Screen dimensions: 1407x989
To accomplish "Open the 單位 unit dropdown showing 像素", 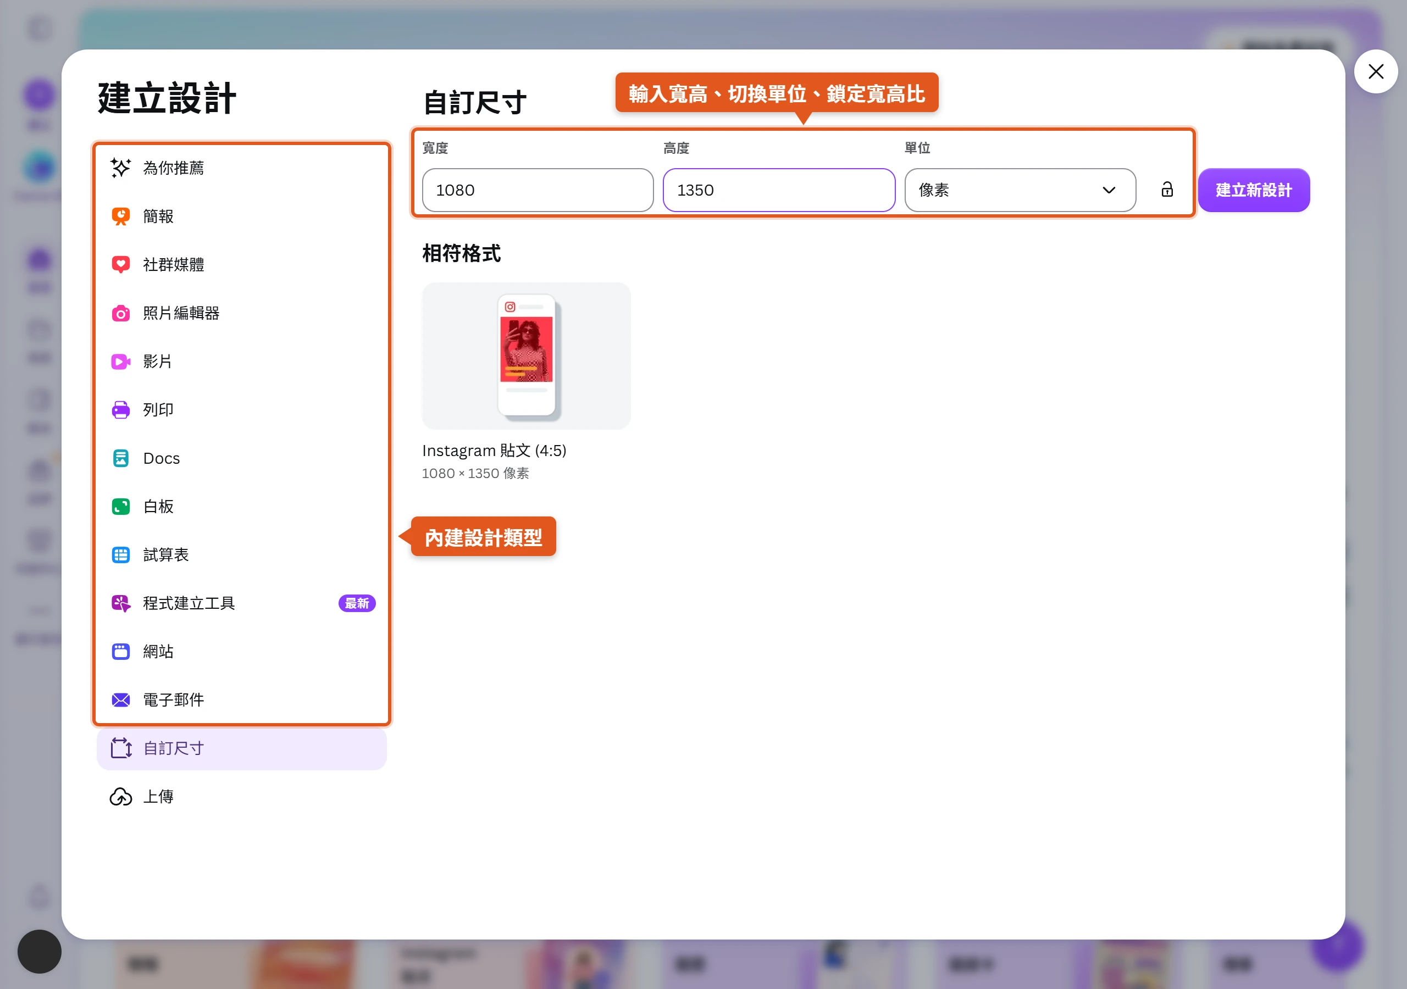I will click(1020, 190).
